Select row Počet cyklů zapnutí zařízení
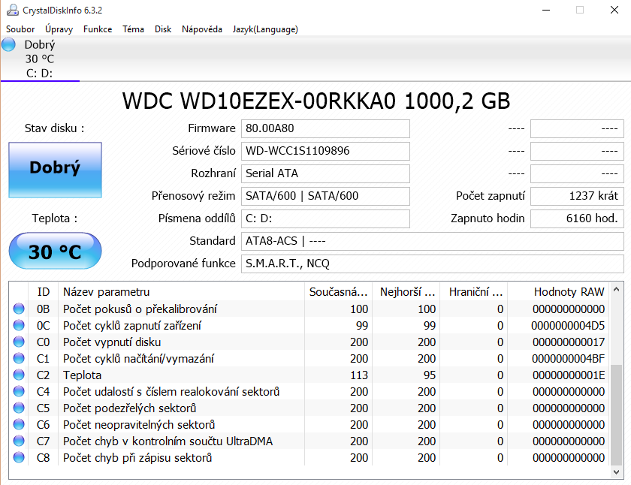 coord(132,325)
